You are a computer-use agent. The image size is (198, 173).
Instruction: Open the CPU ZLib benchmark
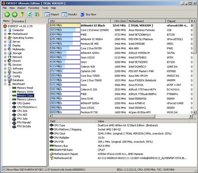click(x=22, y=111)
